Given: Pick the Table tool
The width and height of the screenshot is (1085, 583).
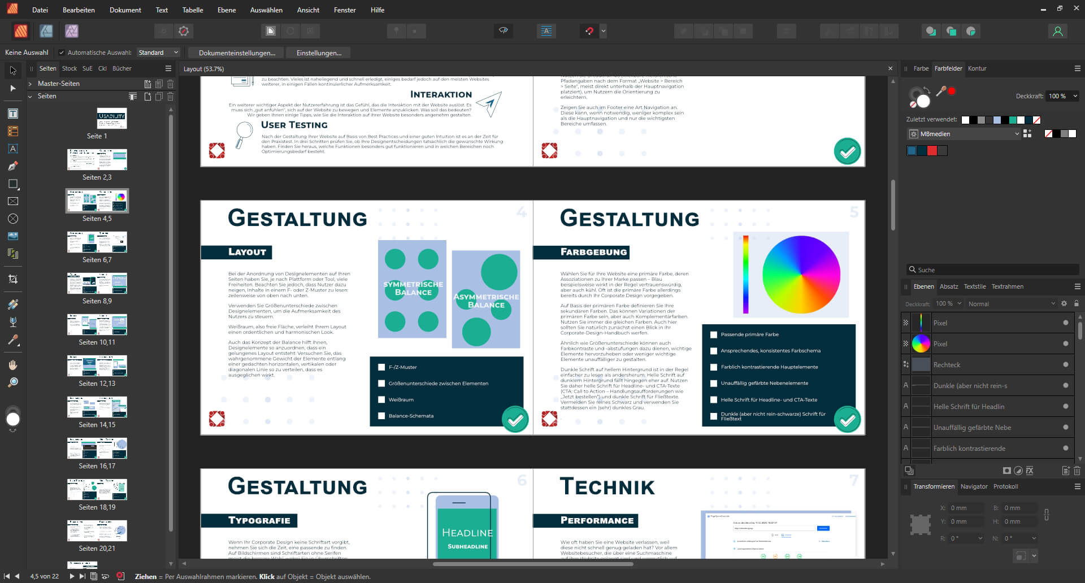Looking at the screenshot, I should [x=13, y=131].
